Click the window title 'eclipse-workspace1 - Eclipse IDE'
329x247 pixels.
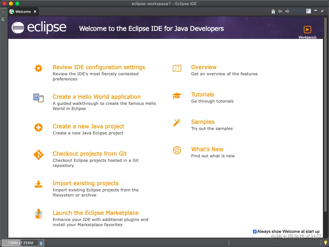(x=164, y=4)
